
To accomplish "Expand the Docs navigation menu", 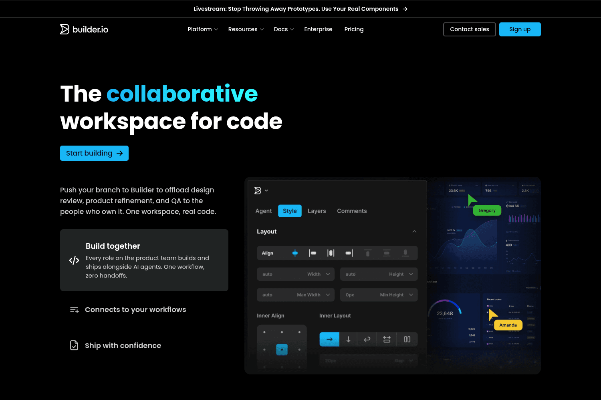I will tap(284, 29).
